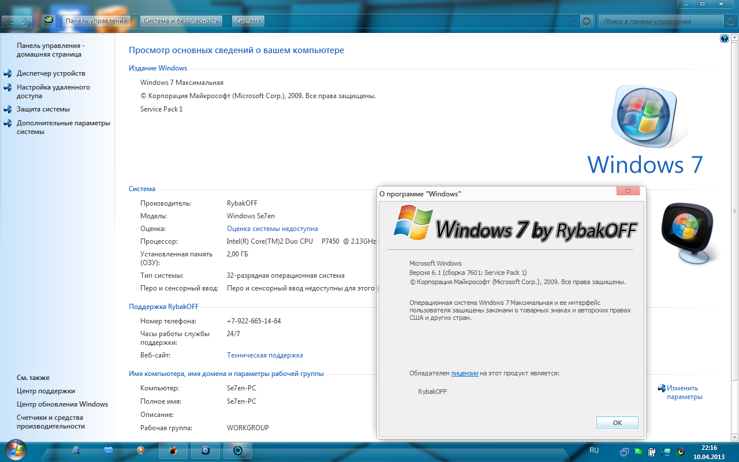Open 'Диспетчер устройств' link

(51, 73)
